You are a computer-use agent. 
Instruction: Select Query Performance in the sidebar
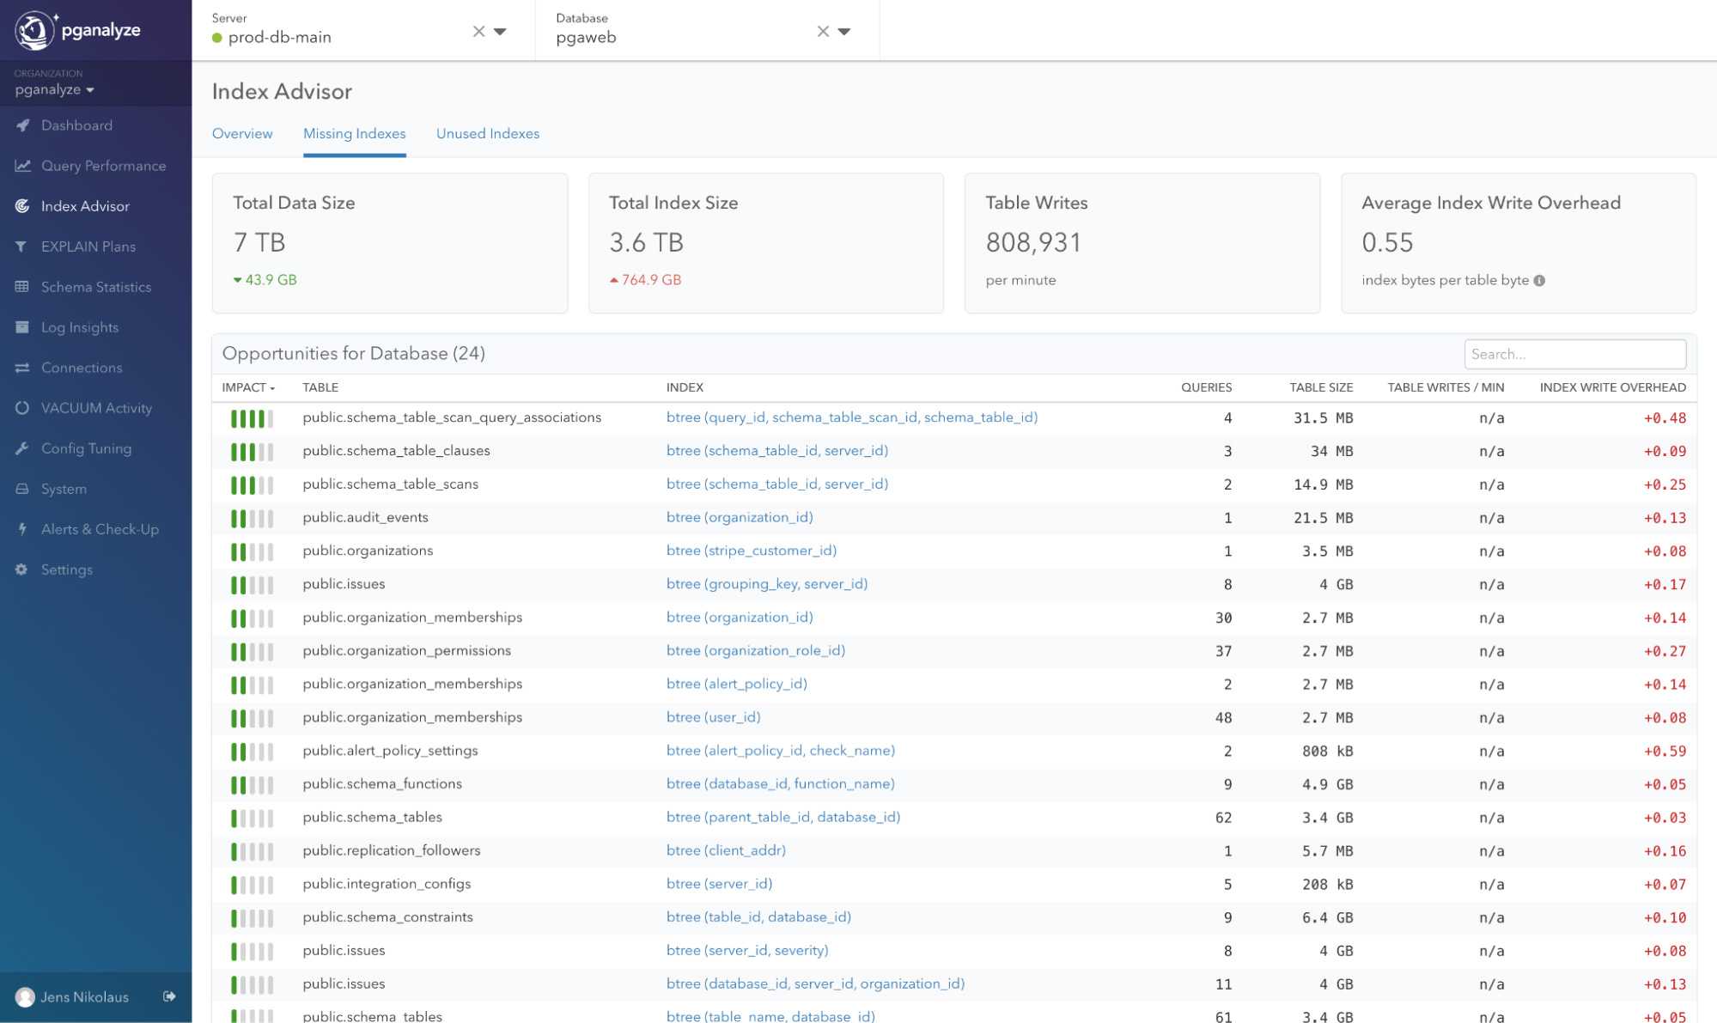(103, 165)
